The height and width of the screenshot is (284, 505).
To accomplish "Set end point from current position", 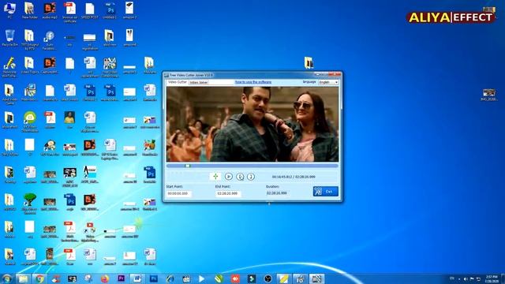I will [x=251, y=177].
